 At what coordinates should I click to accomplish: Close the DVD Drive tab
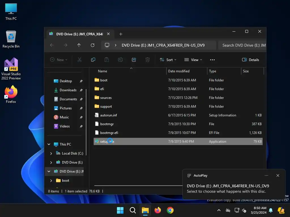pyautogui.click(x=108, y=34)
